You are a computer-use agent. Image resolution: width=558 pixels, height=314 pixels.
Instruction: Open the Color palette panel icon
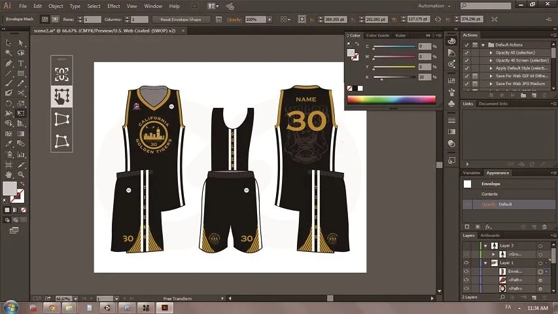(451, 41)
